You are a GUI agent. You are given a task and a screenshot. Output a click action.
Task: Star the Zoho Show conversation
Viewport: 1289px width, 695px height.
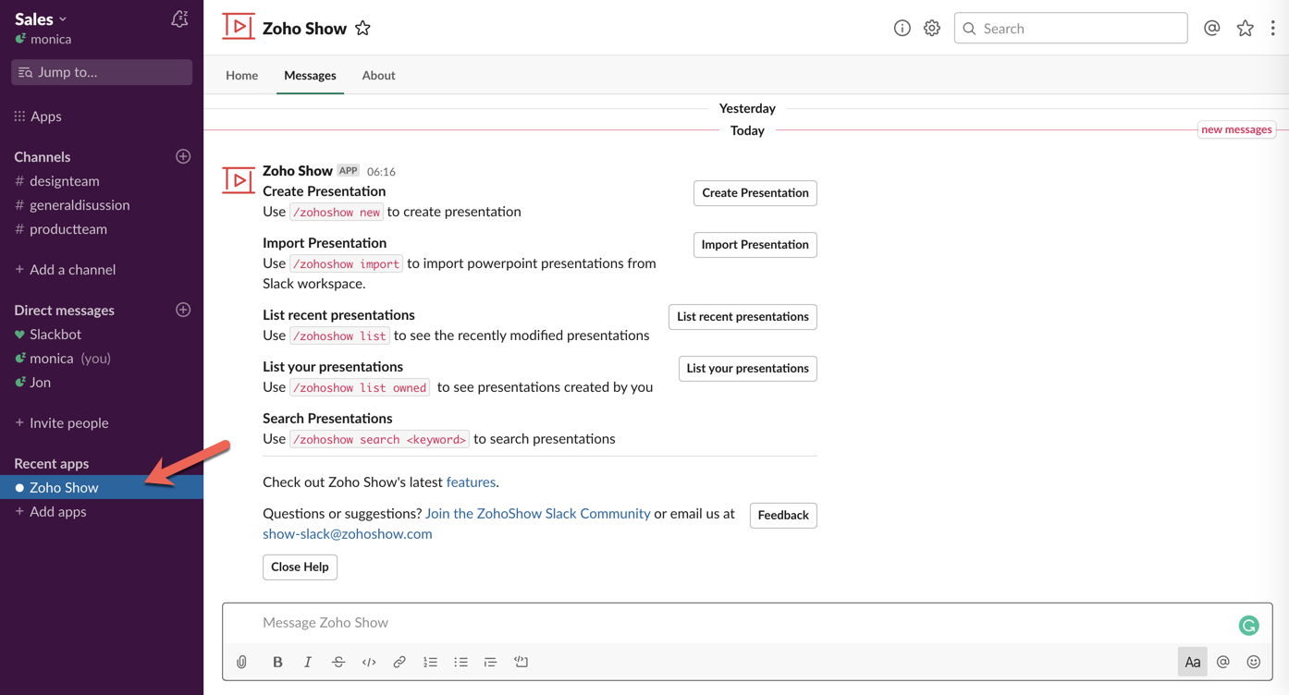pyautogui.click(x=362, y=29)
